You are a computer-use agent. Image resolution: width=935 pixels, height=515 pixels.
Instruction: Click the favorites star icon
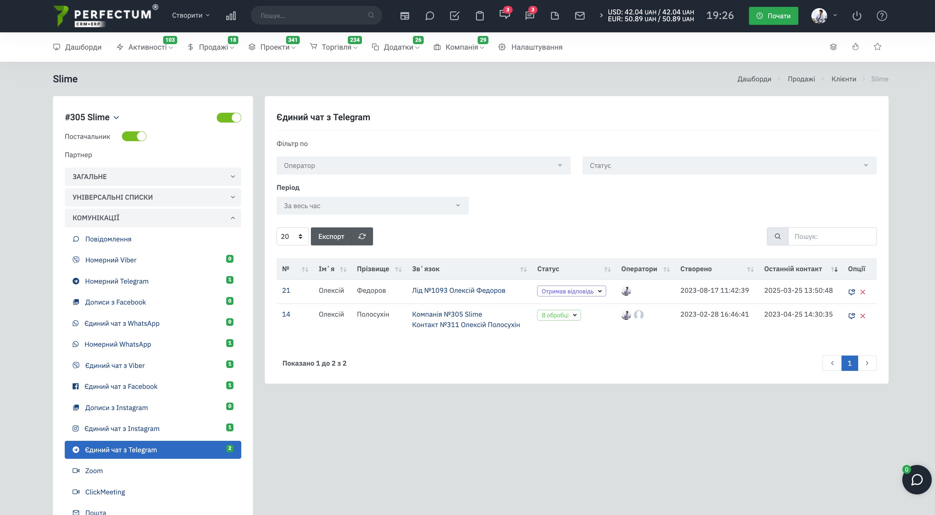coord(878,46)
